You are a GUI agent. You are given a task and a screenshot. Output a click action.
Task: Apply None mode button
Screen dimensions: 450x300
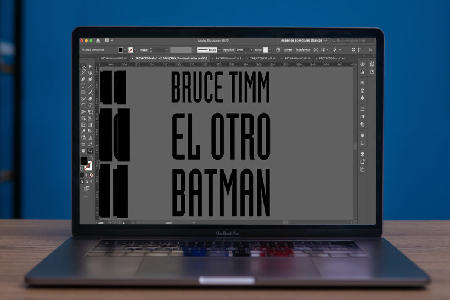(91, 175)
